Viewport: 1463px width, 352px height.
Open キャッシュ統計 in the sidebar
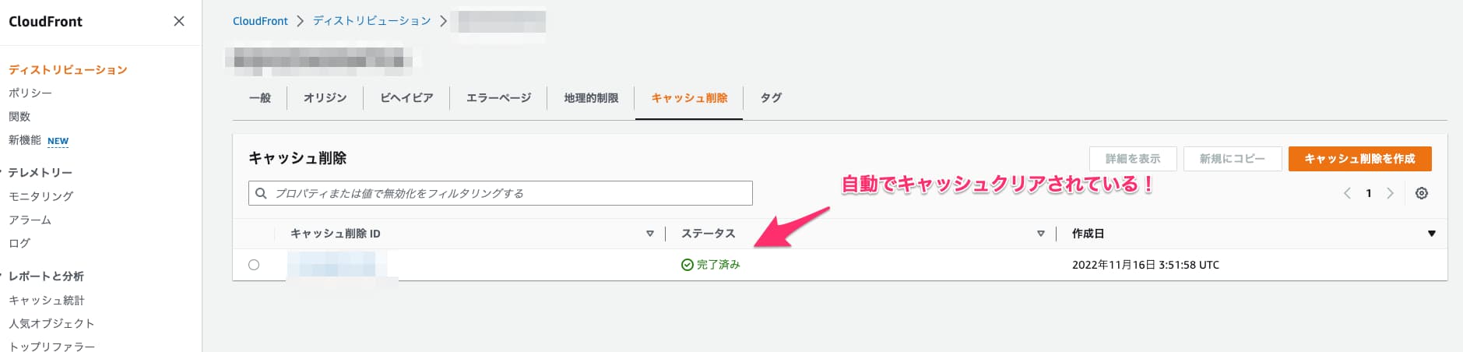coord(46,300)
